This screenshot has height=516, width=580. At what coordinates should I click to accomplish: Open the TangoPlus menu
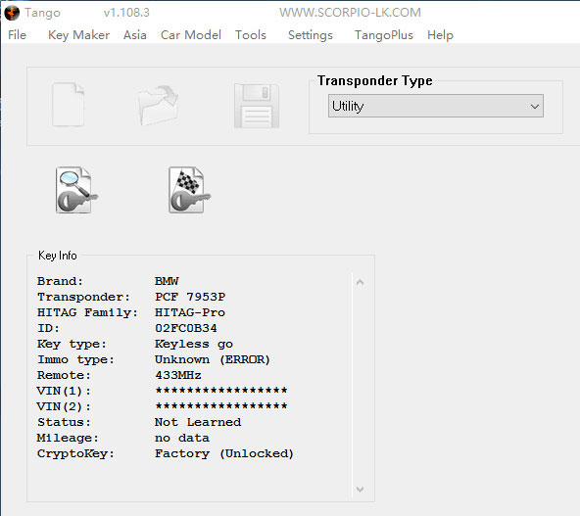(x=384, y=35)
